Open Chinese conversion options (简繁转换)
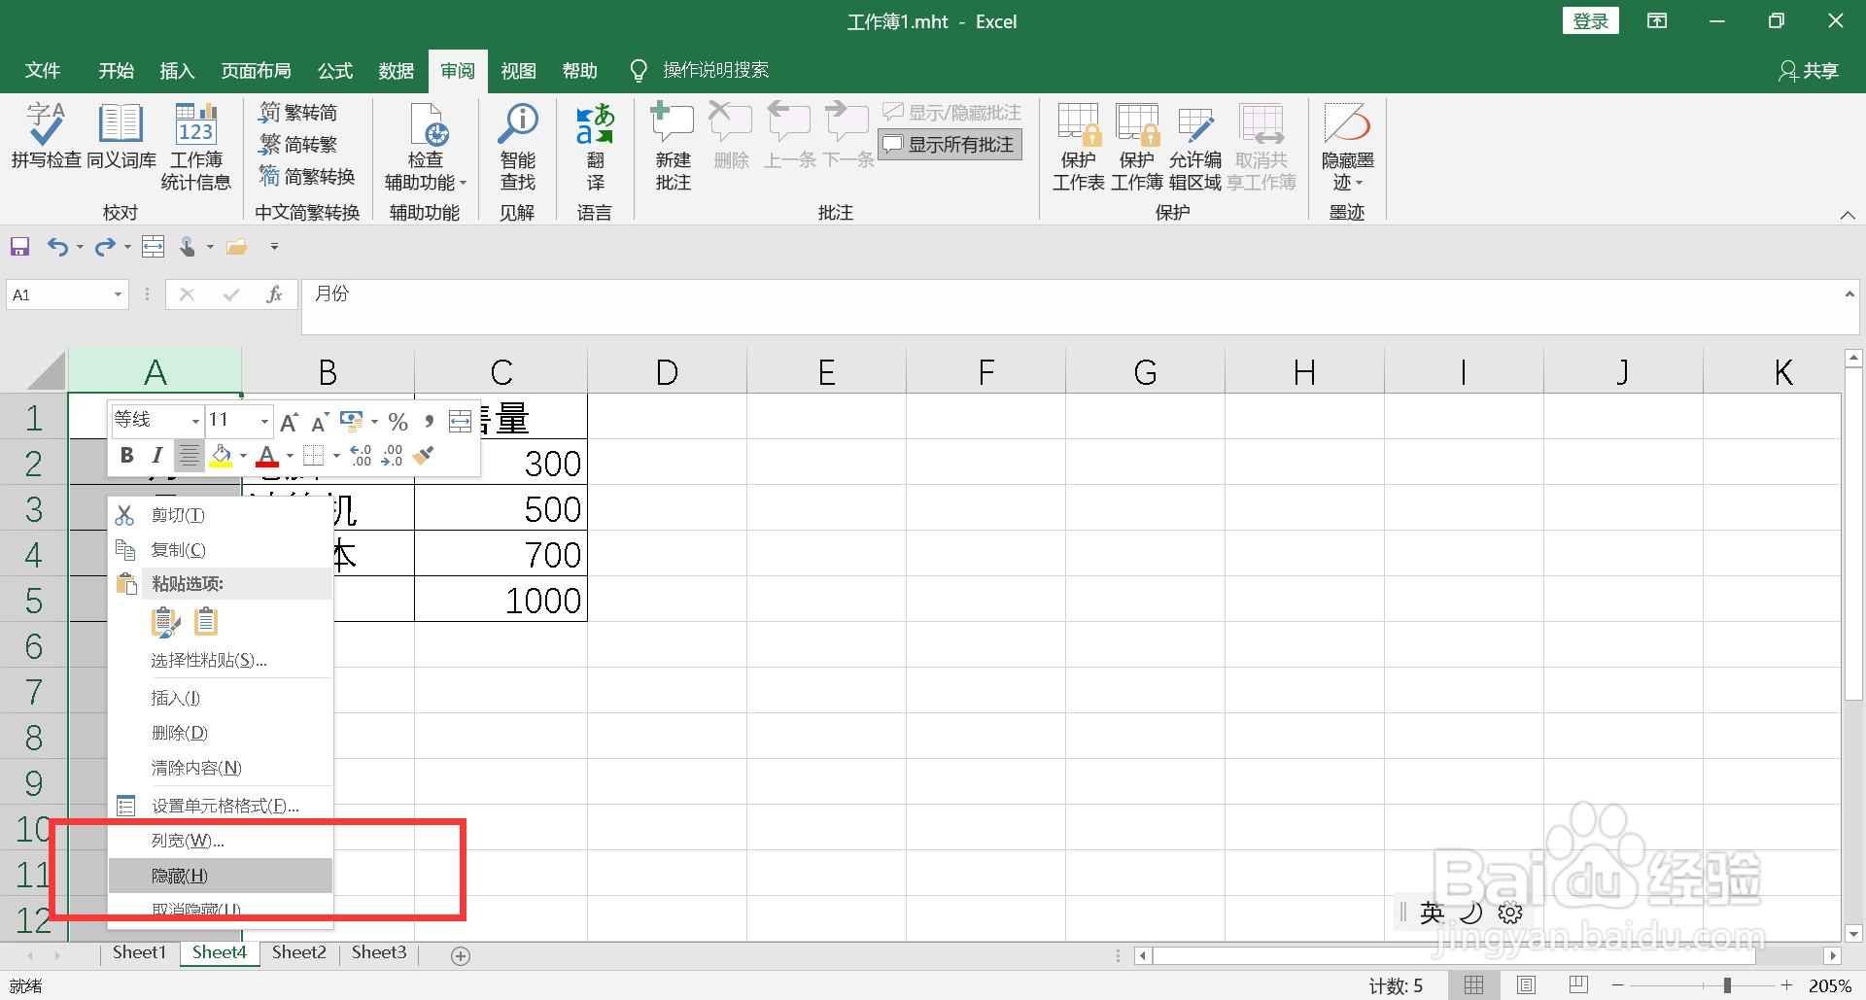This screenshot has width=1866, height=1000. point(307,176)
